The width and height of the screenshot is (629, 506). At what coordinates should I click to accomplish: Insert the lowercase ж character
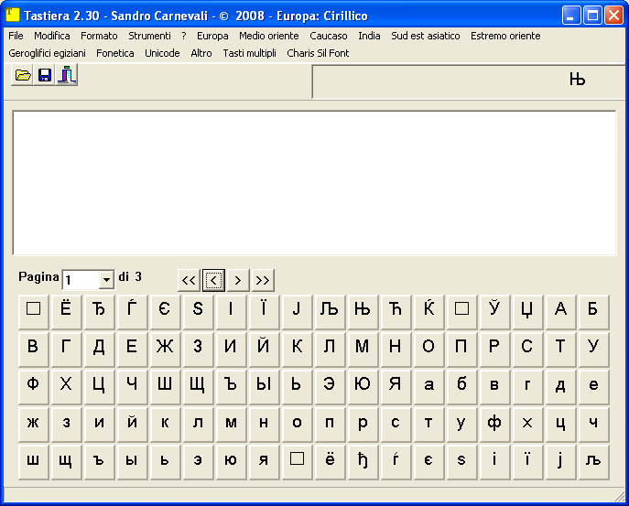(33, 425)
